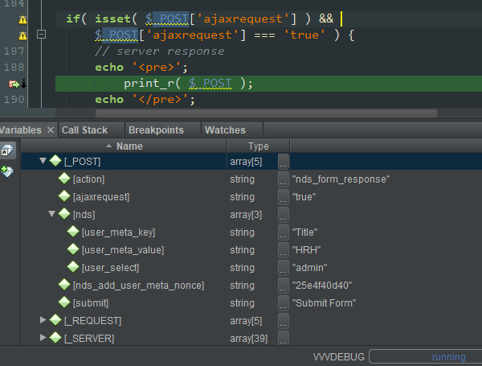Open value editor button for [action]

[x=284, y=179]
